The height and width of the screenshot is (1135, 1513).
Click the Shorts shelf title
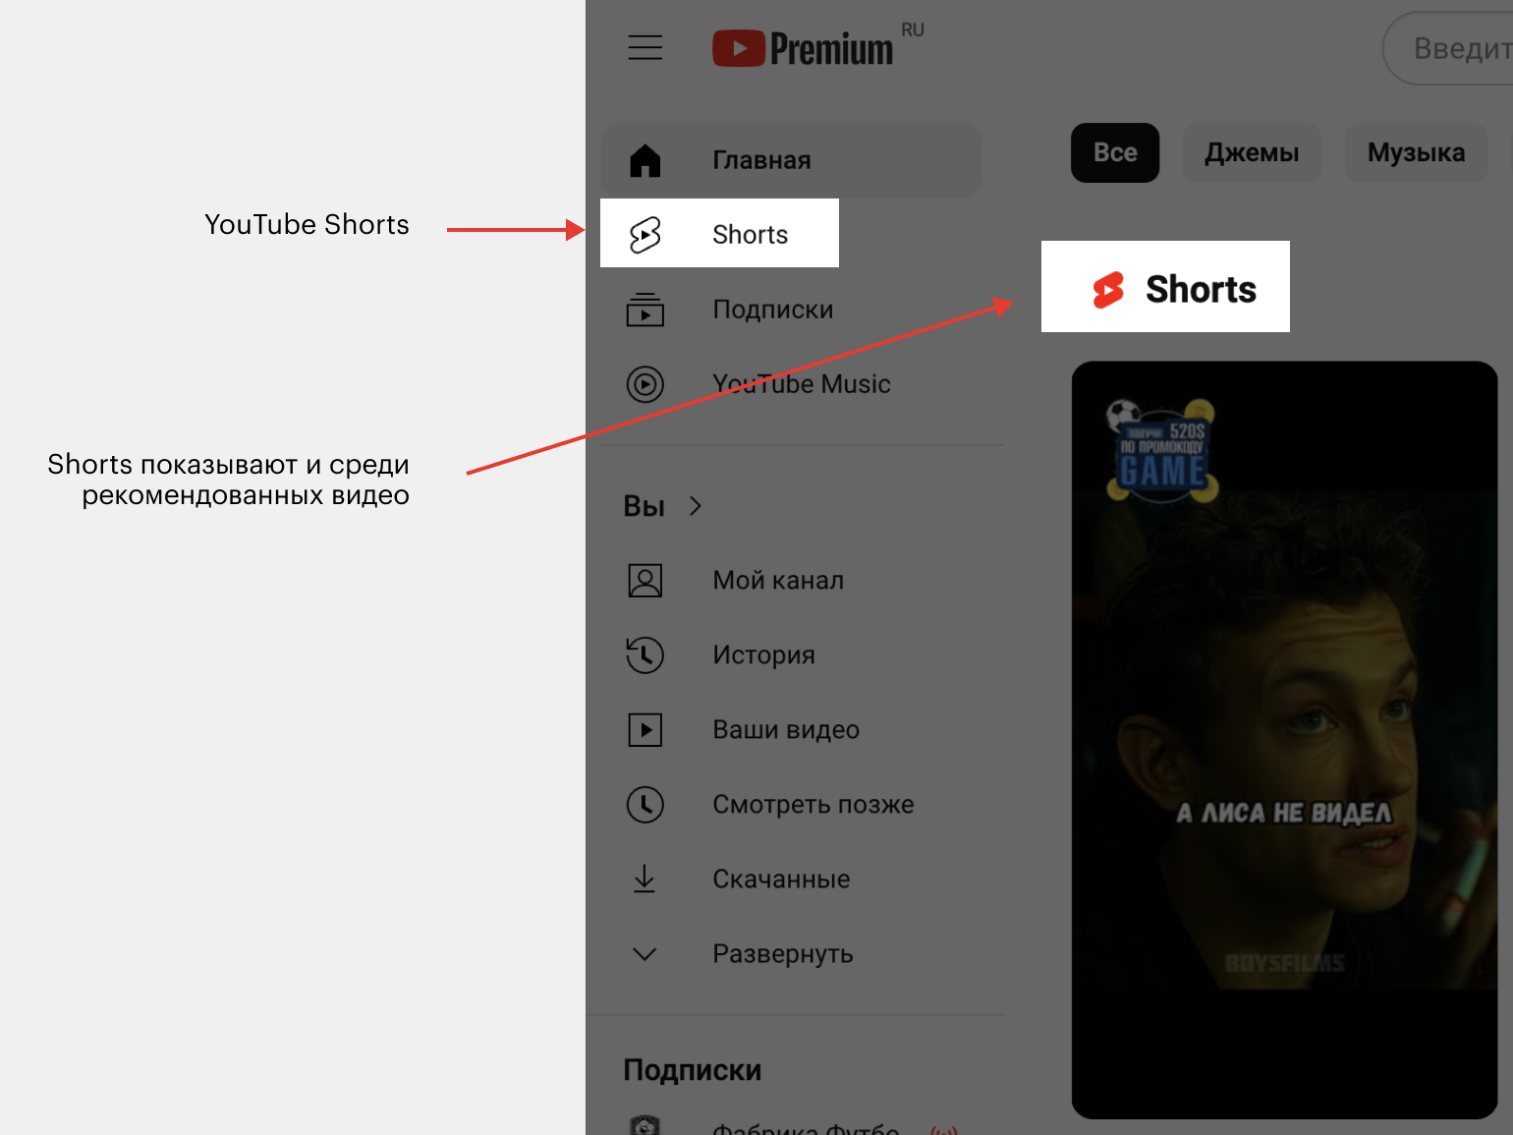(1201, 290)
